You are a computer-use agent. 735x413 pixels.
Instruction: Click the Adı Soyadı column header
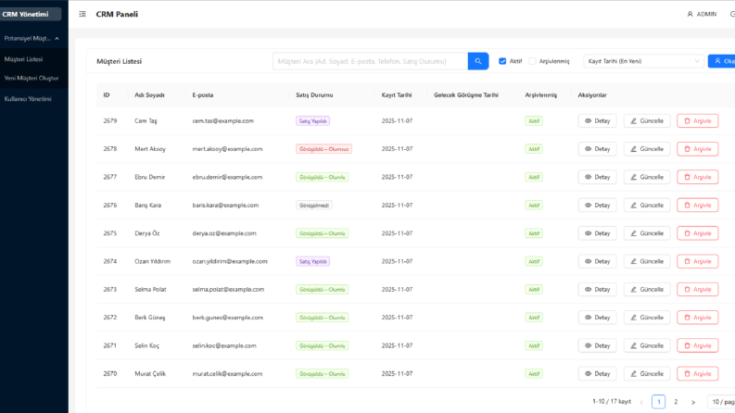coord(149,95)
